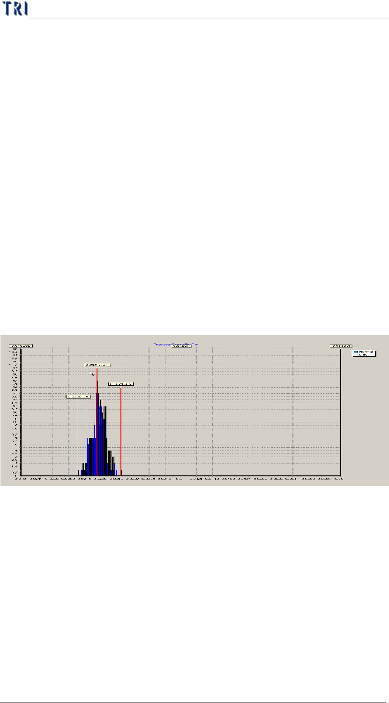389x703 pixels.
Task: Click the legend box text entry
Action: [366, 353]
